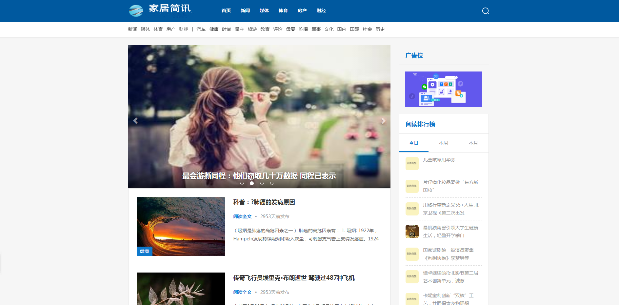Switch to the 今日 ranking tab

(414, 143)
